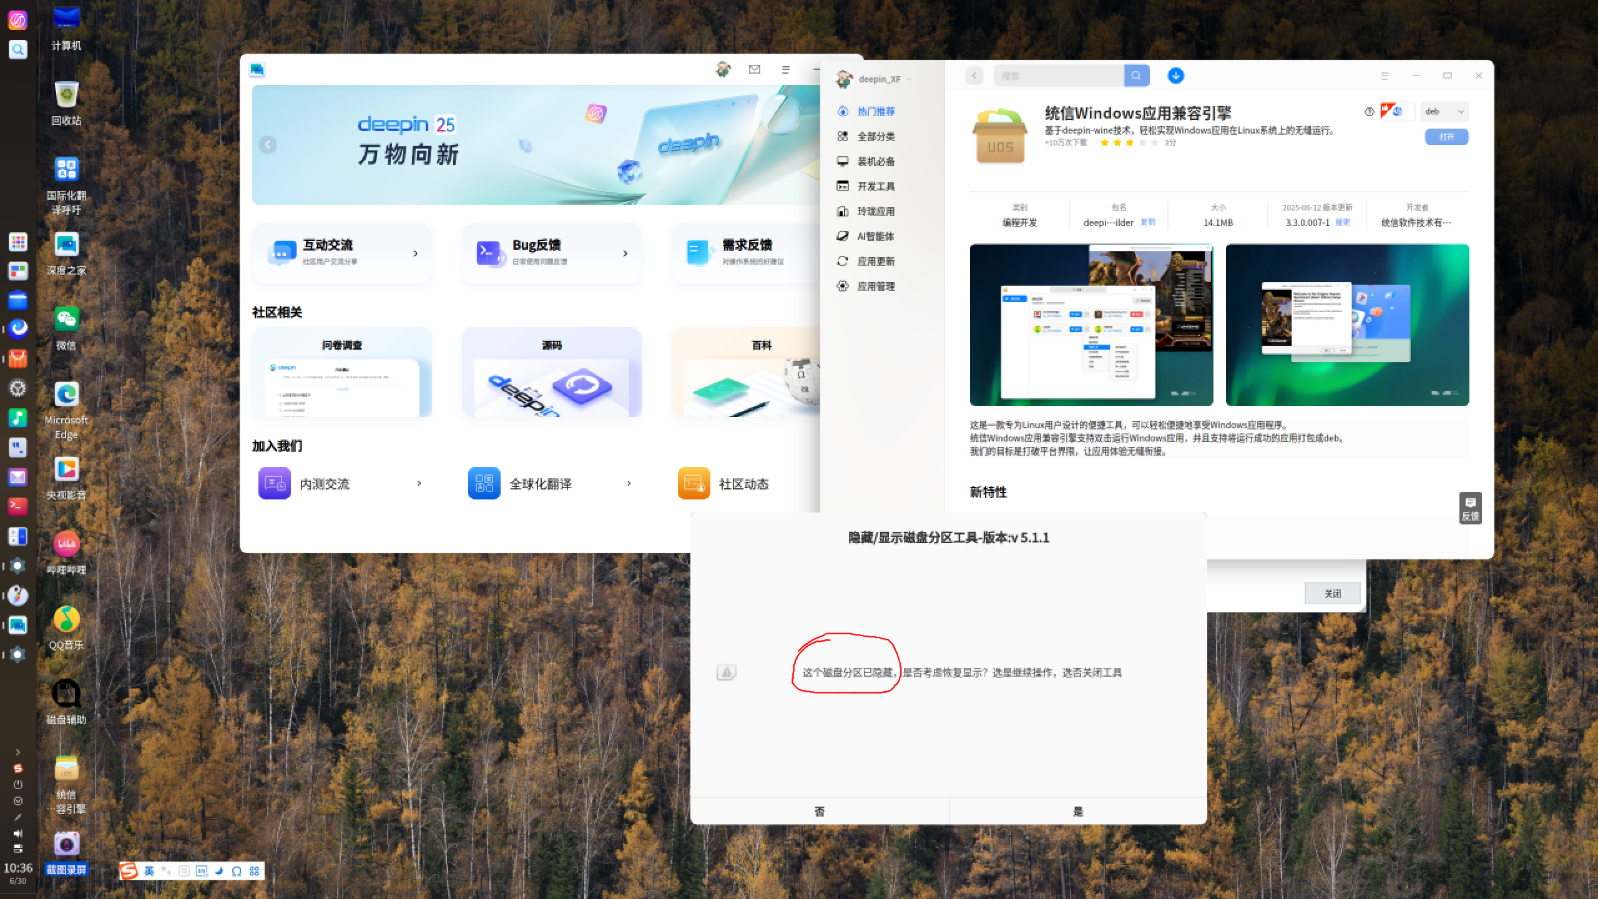
Task: Click 否 in the partition tool dialog
Action: click(x=820, y=811)
